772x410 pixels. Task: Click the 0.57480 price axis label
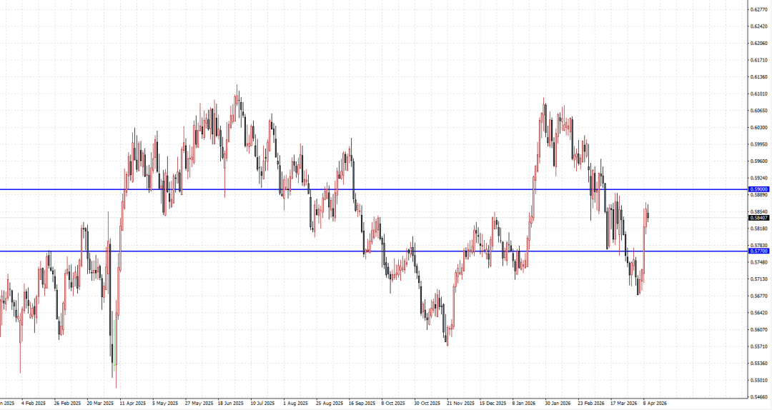(760, 262)
